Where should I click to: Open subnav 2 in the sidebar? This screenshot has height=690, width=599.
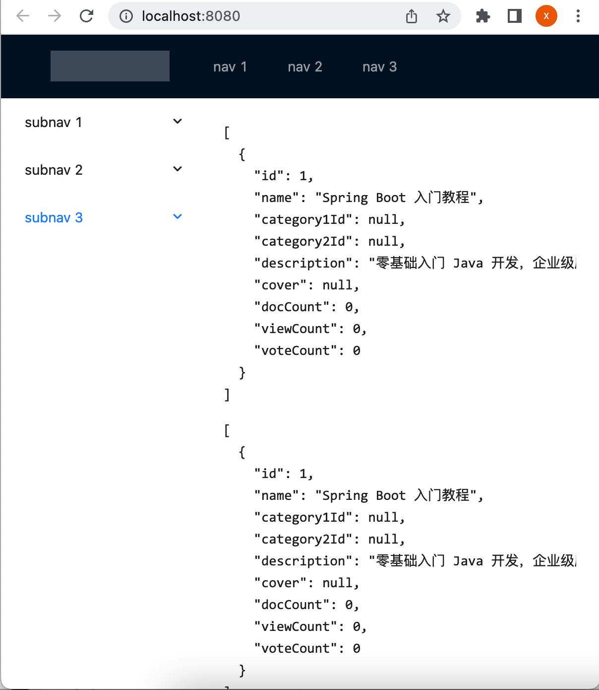pos(54,170)
